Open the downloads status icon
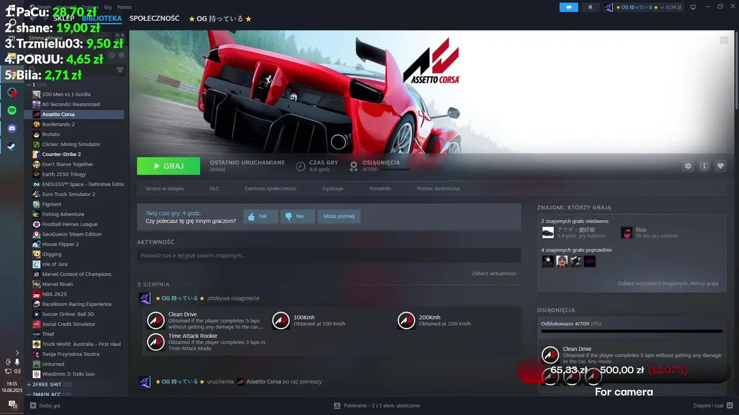Screen dimensions: 739x415 (337, 406)
